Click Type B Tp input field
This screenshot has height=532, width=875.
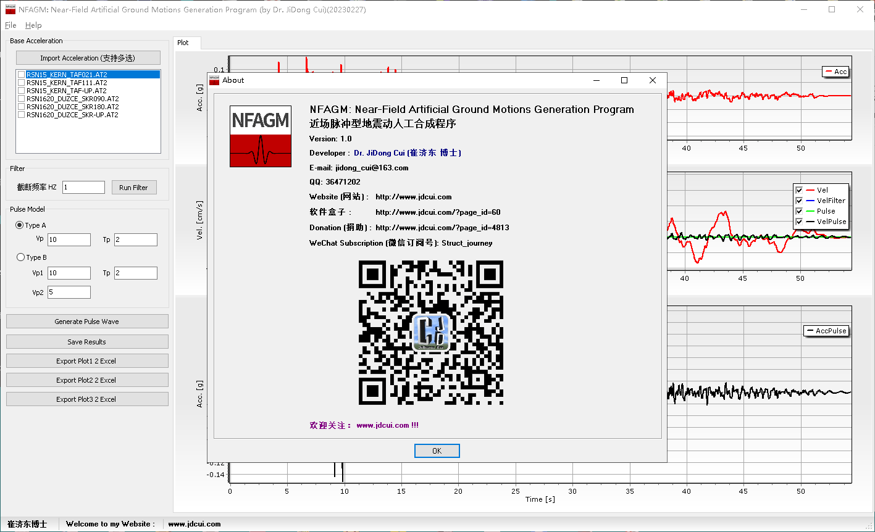136,273
